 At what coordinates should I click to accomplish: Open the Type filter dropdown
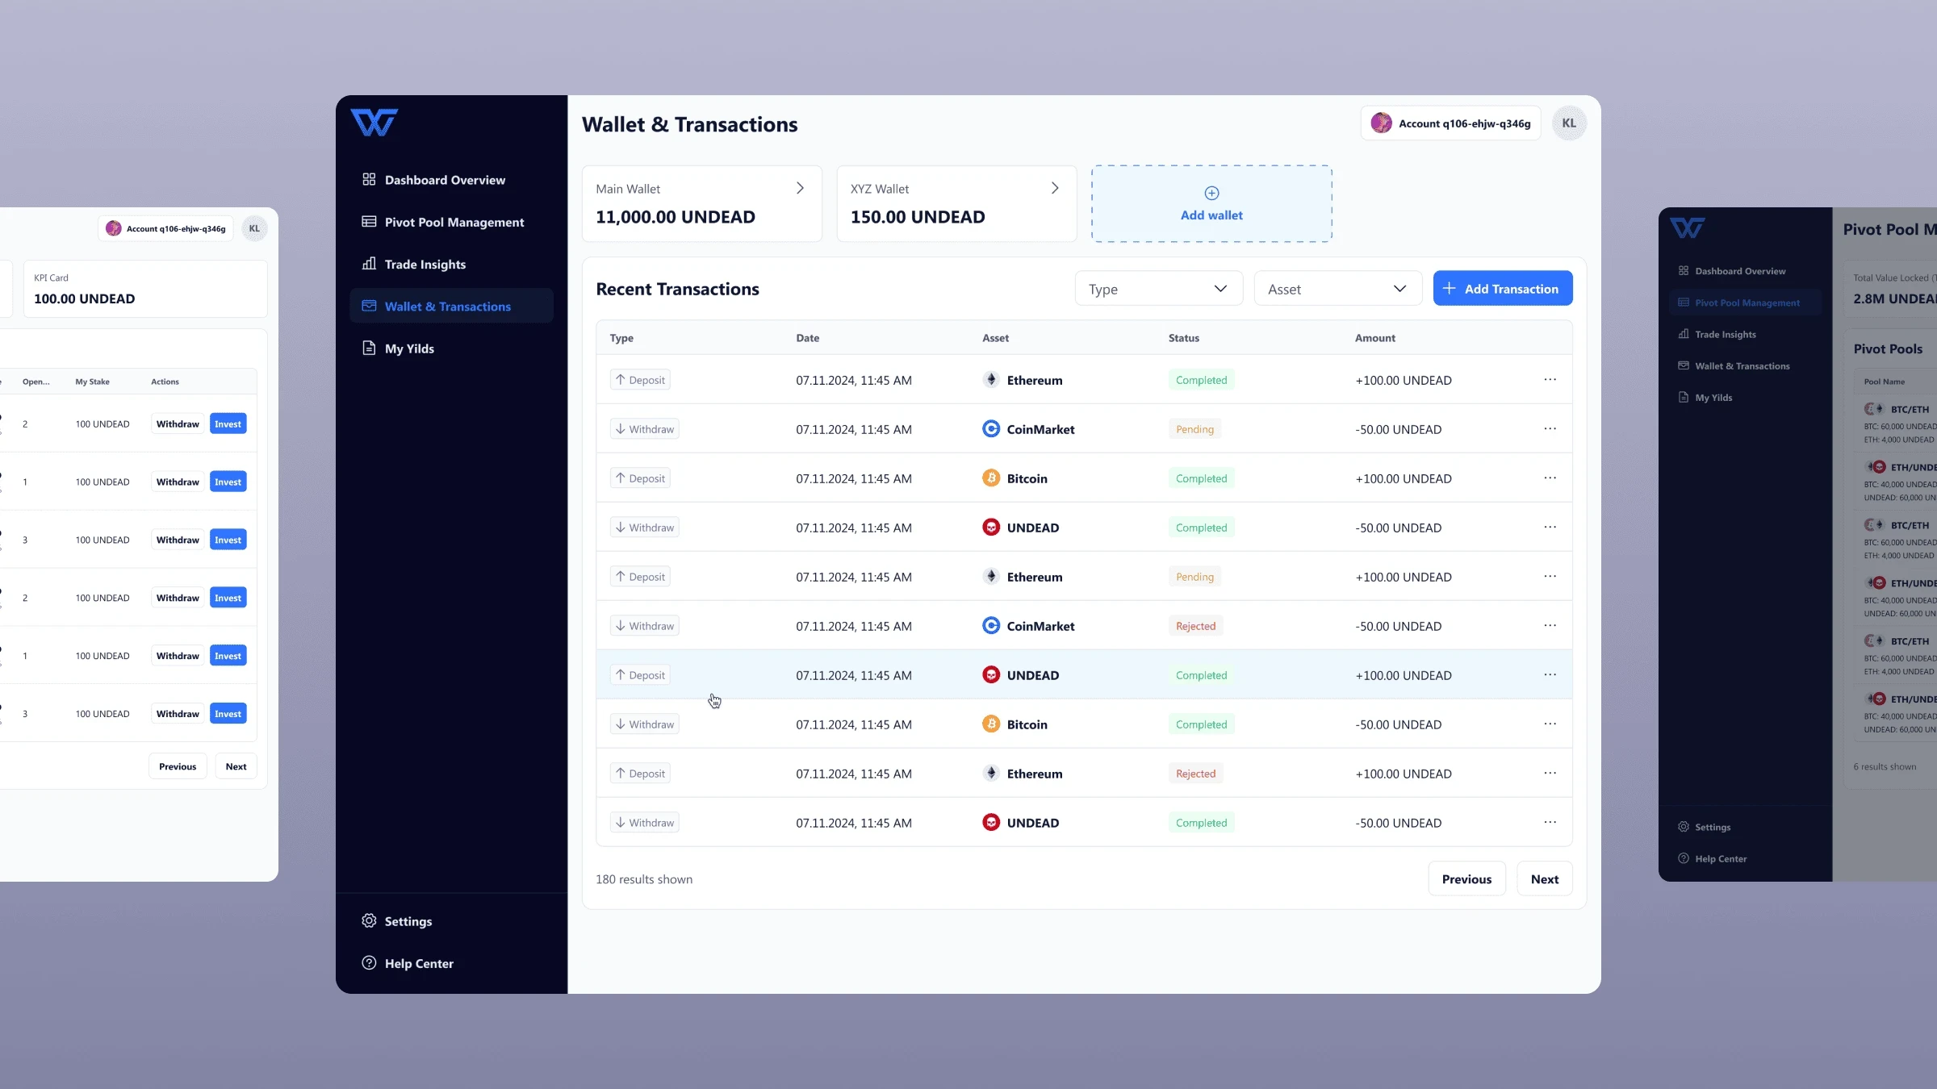(1158, 289)
